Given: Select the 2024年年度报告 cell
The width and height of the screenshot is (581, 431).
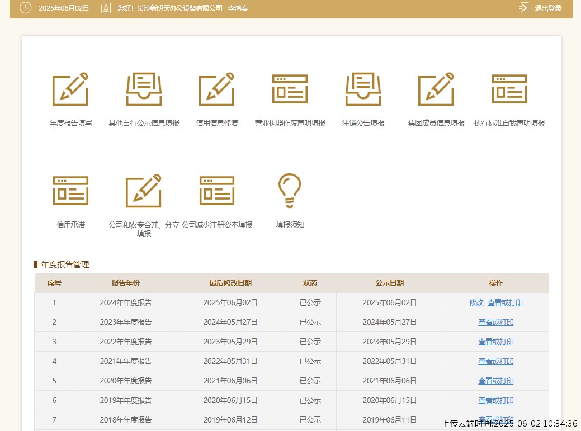Looking at the screenshot, I should tap(126, 302).
